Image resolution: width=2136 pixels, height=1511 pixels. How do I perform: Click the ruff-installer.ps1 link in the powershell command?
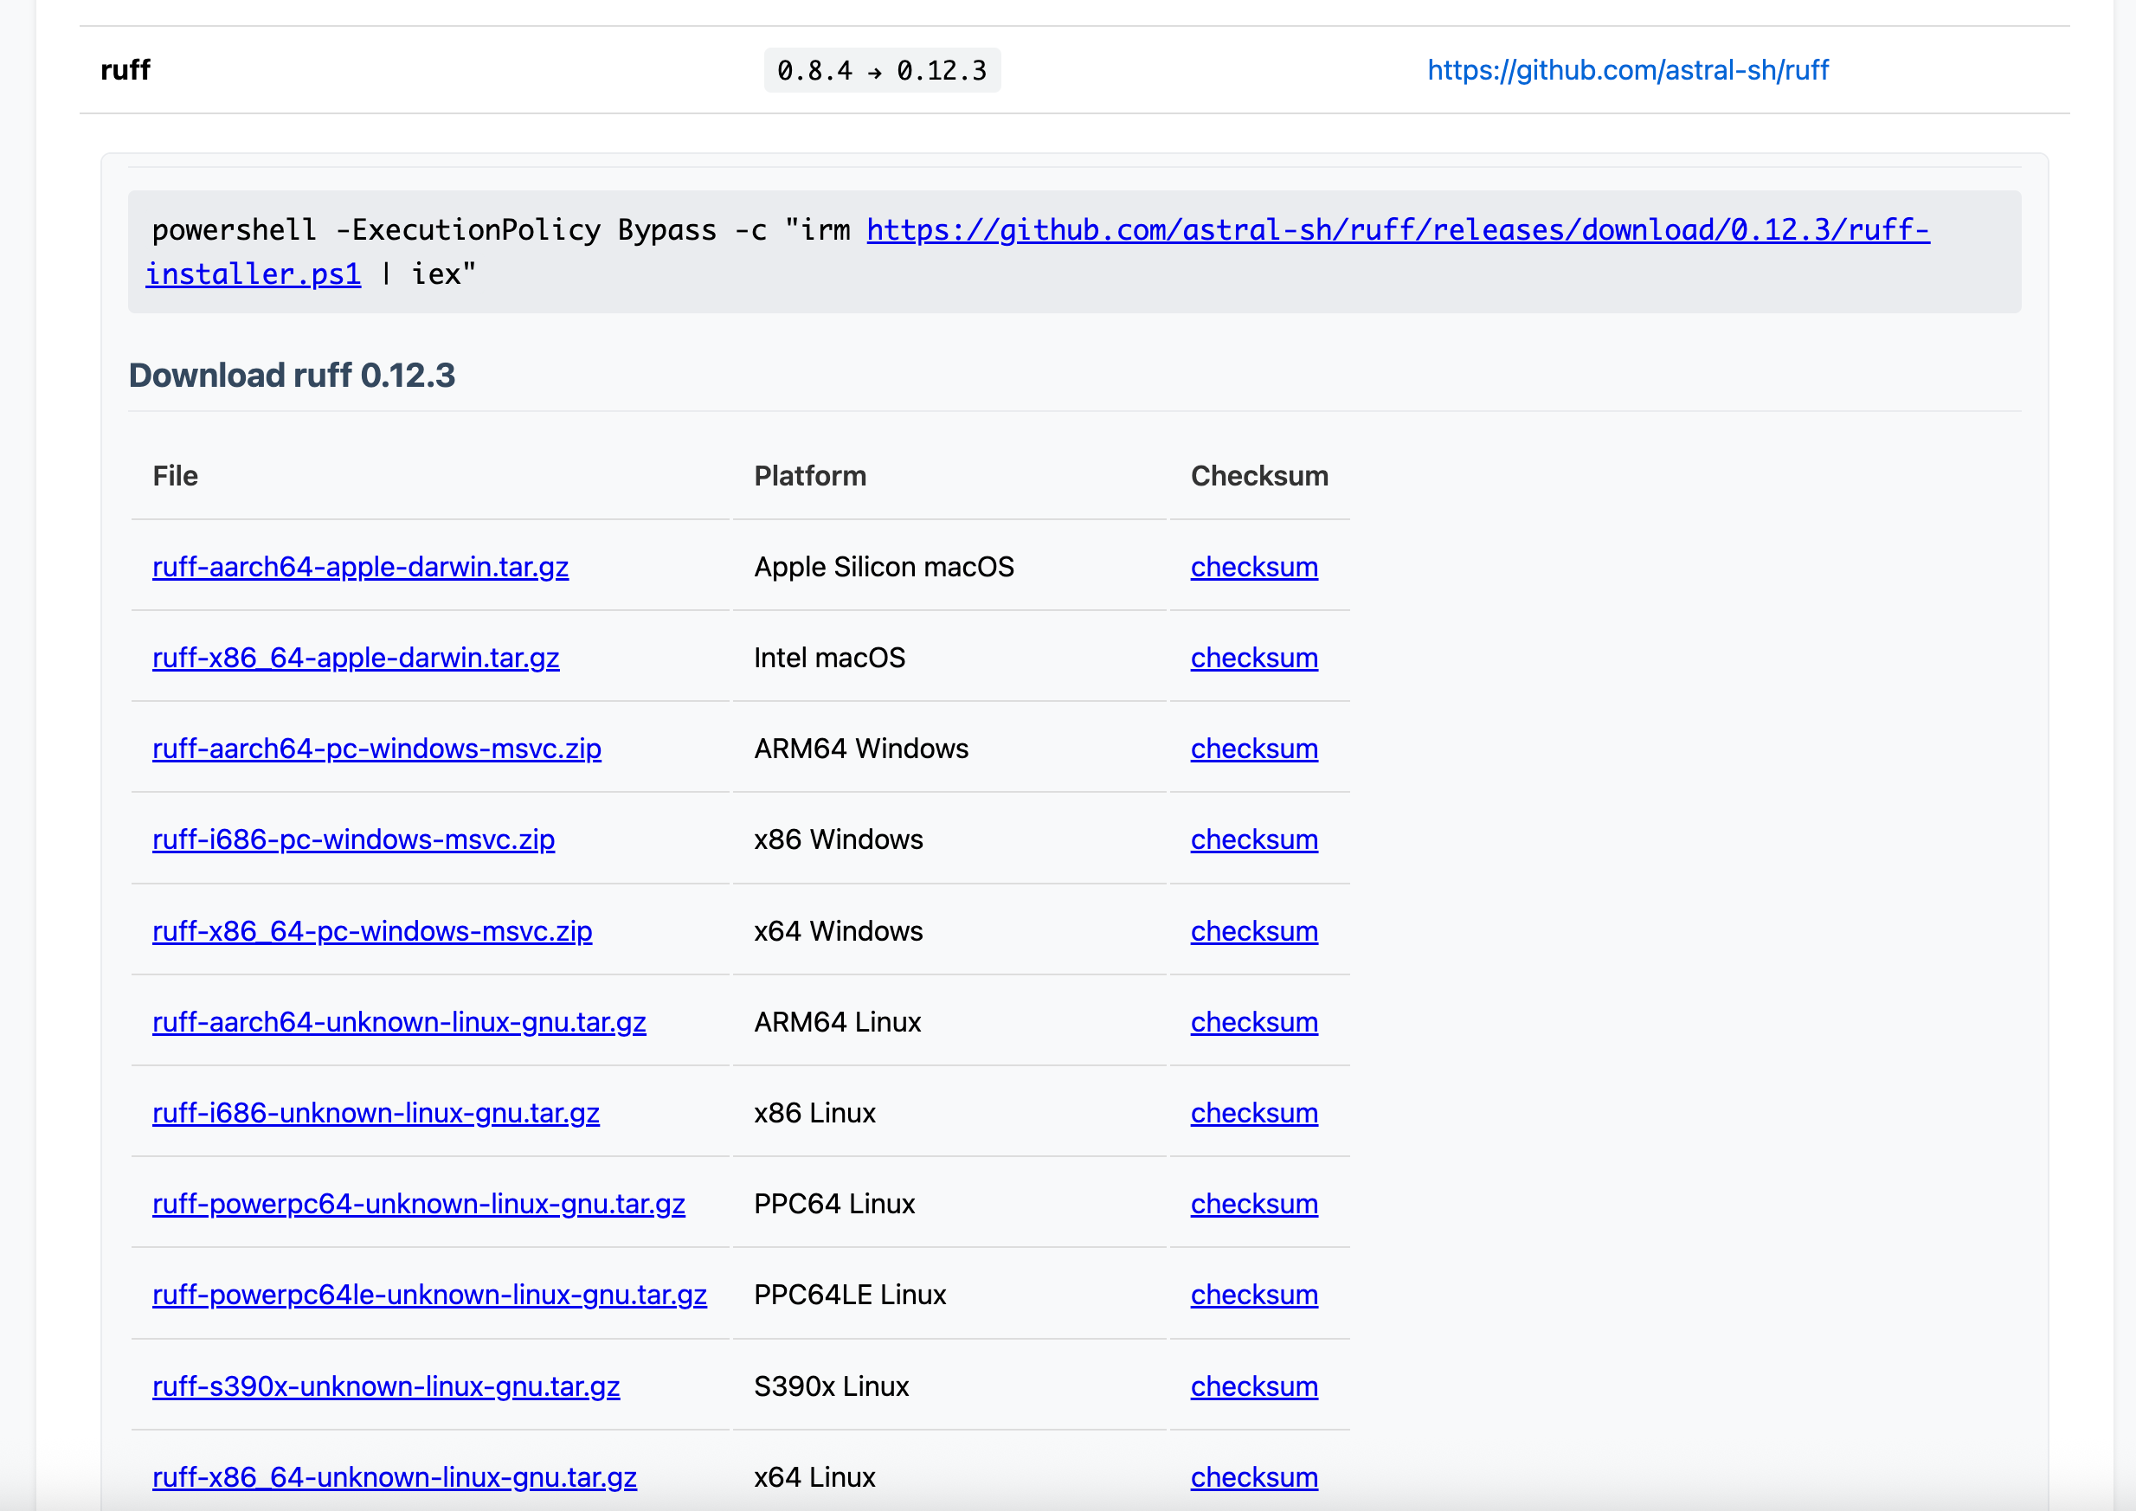(x=252, y=273)
